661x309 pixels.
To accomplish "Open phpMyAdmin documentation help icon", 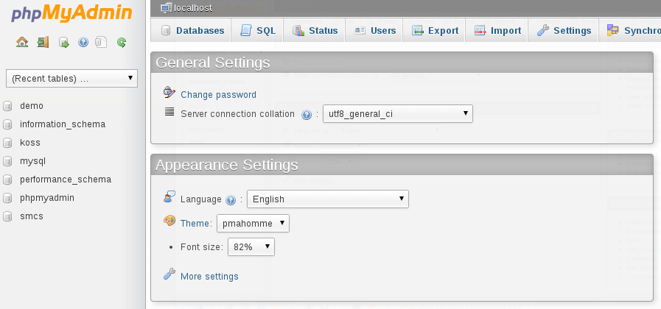I will coord(83,42).
